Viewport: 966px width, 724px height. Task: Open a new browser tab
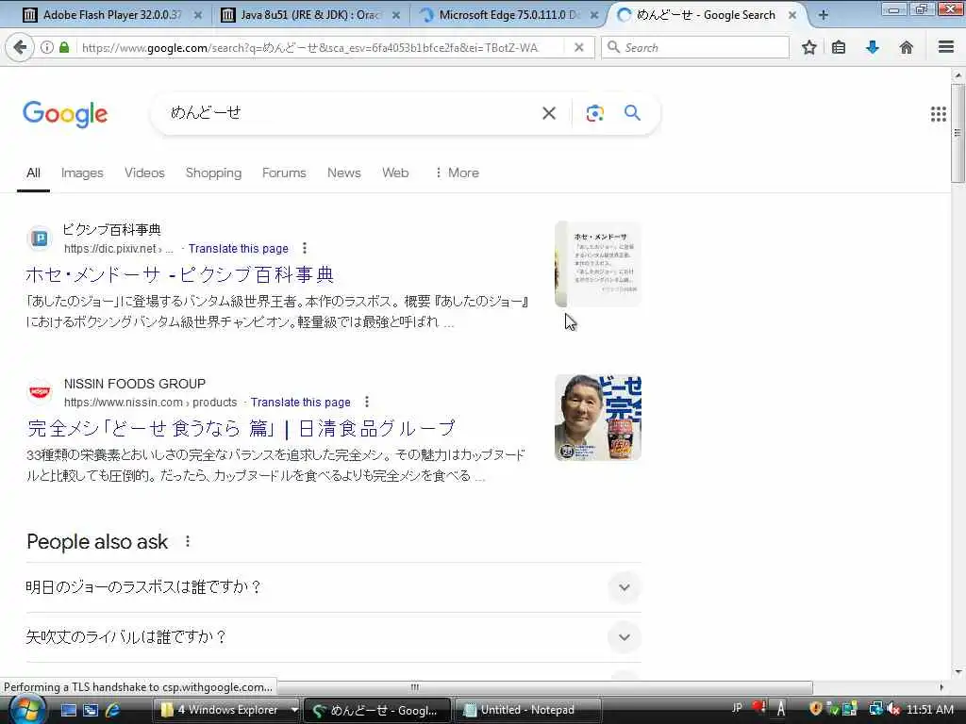point(823,15)
